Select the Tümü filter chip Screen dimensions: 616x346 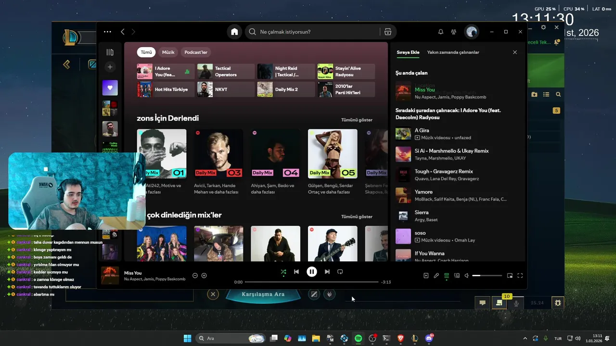(146, 52)
